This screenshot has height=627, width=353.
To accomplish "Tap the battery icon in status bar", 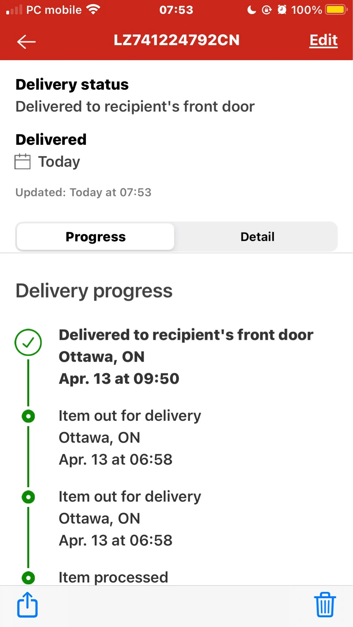I will point(336,10).
